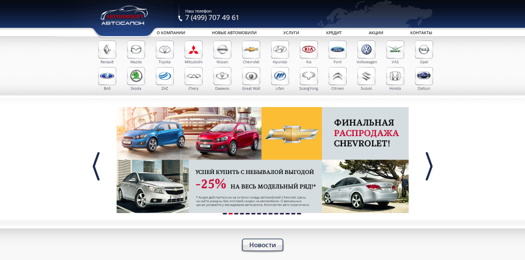Open the ZAZ brand icon
This screenshot has width=525, height=260.
165,76
